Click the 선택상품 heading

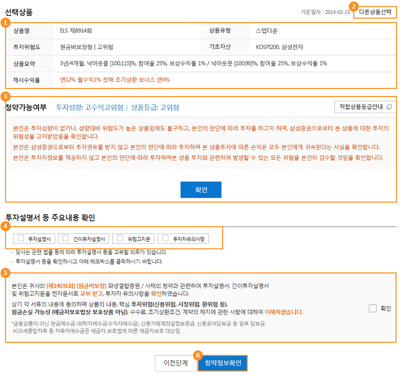click(19, 12)
